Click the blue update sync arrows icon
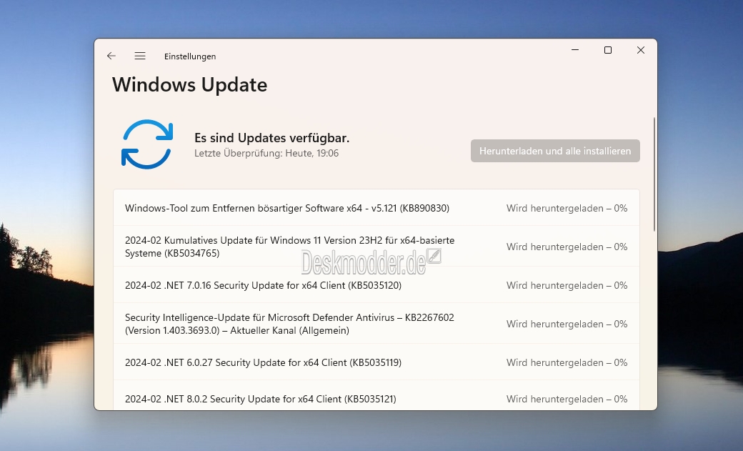The height and width of the screenshot is (451, 743). click(x=147, y=144)
